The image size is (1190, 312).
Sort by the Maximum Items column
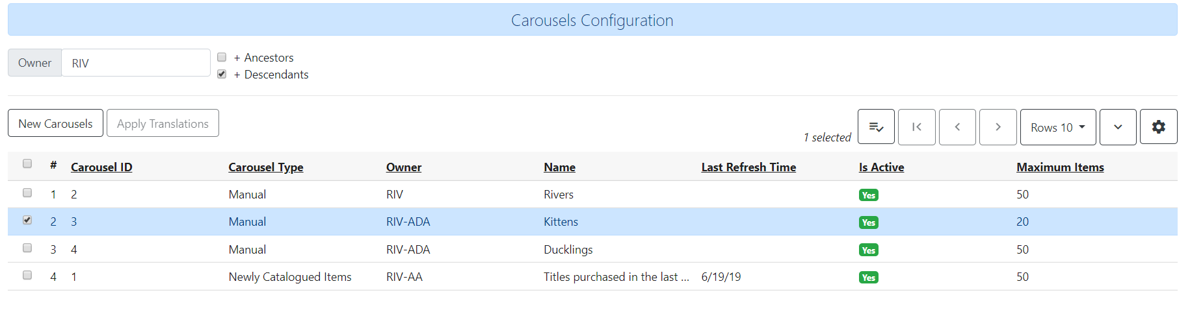(1060, 167)
